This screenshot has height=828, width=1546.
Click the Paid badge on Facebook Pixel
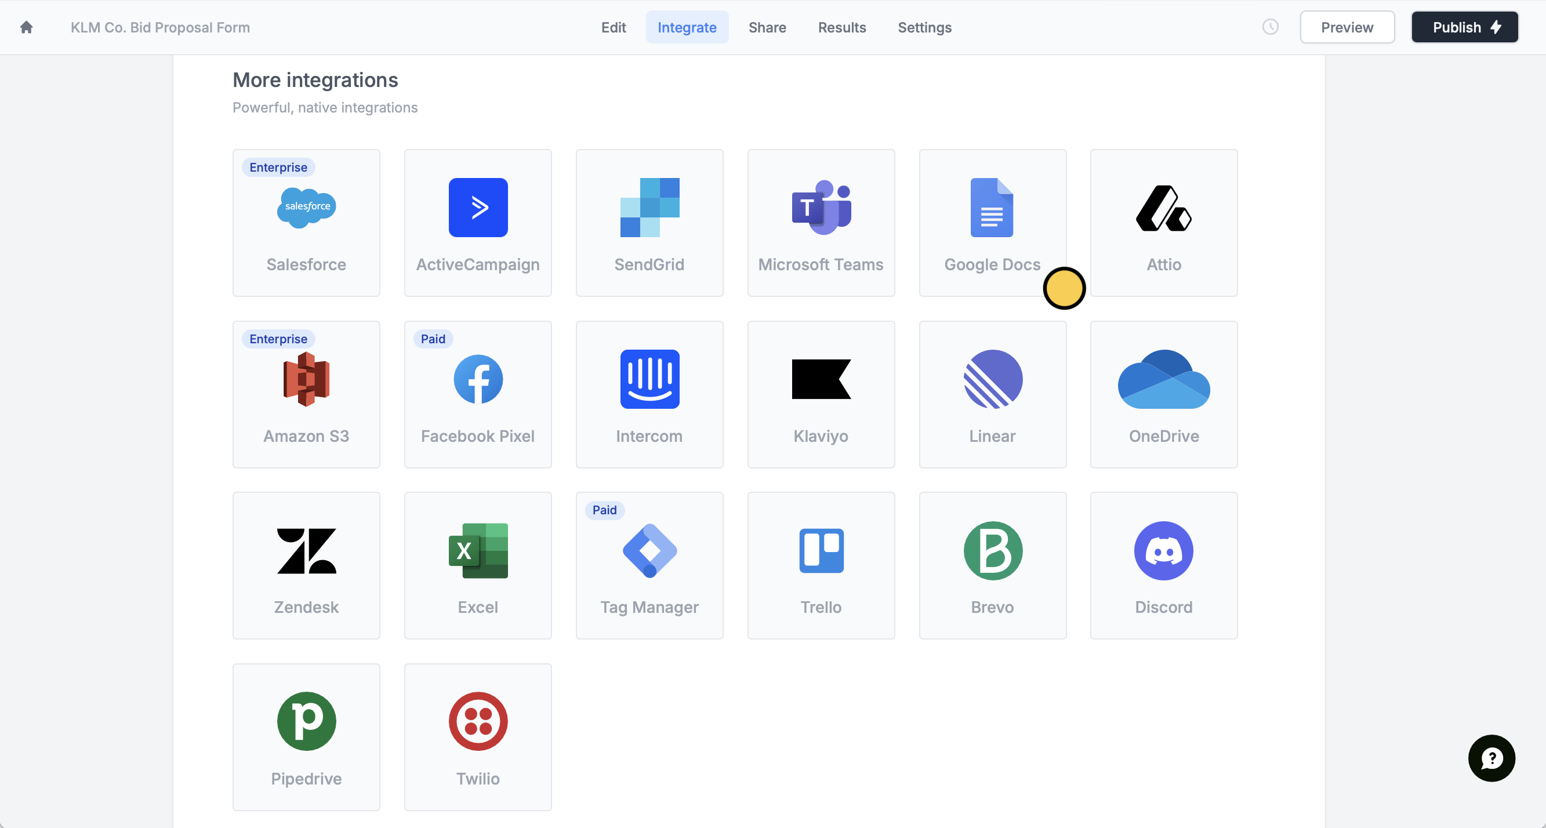(433, 339)
